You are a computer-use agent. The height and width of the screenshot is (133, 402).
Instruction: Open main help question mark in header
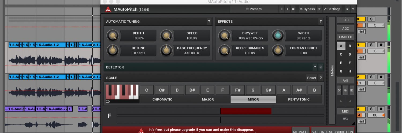[353, 9]
